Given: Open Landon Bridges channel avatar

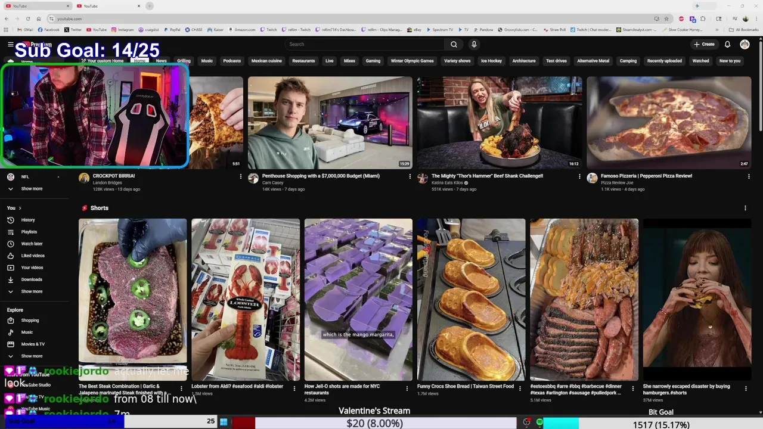Looking at the screenshot, I should tap(84, 178).
